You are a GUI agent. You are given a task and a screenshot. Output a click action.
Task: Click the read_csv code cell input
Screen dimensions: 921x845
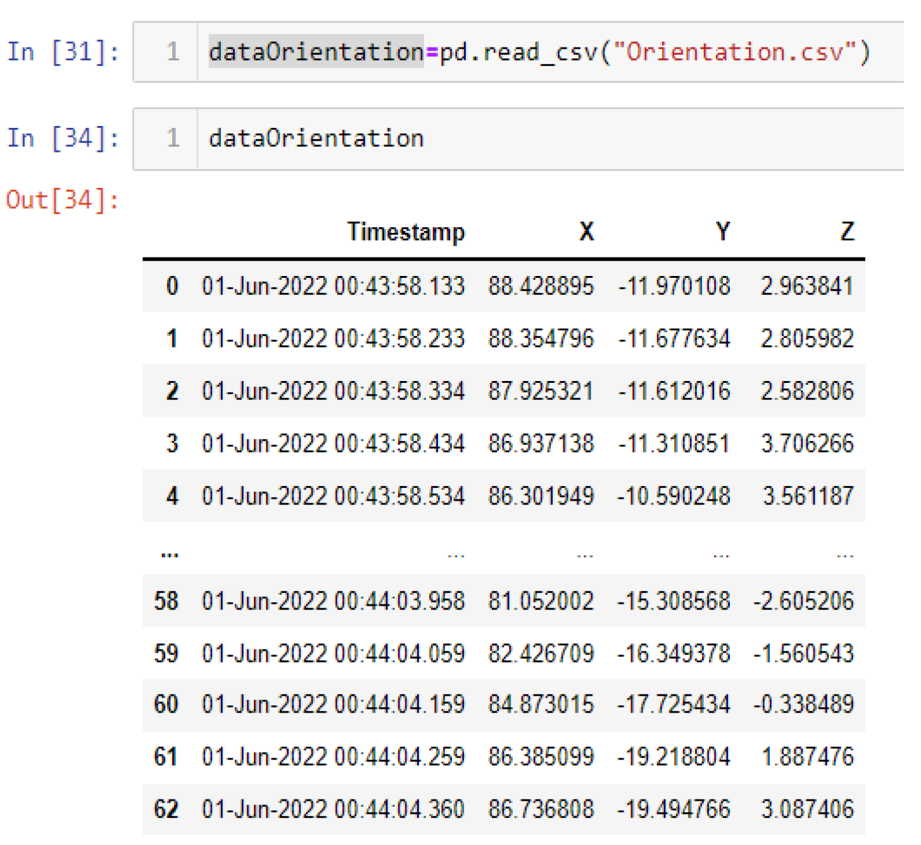(538, 52)
